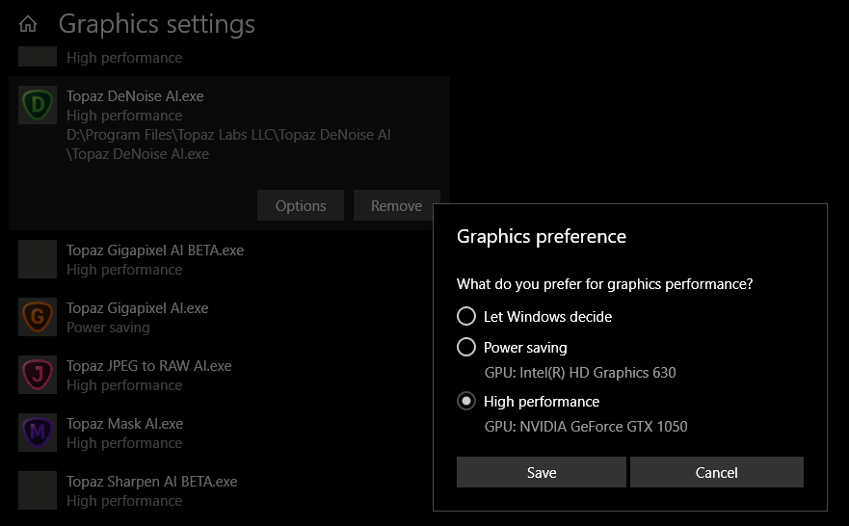The width and height of the screenshot is (849, 526).
Task: Open Options for Topaz DeNoise AI
Action: (301, 205)
